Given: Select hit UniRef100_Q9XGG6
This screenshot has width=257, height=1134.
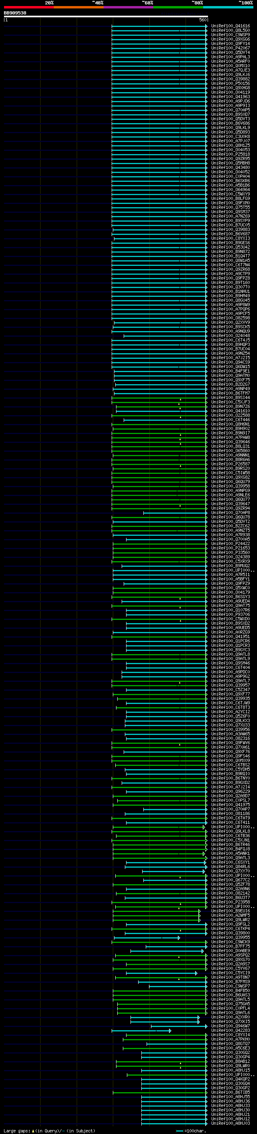Looking at the screenshot, I should [x=230, y=39].
